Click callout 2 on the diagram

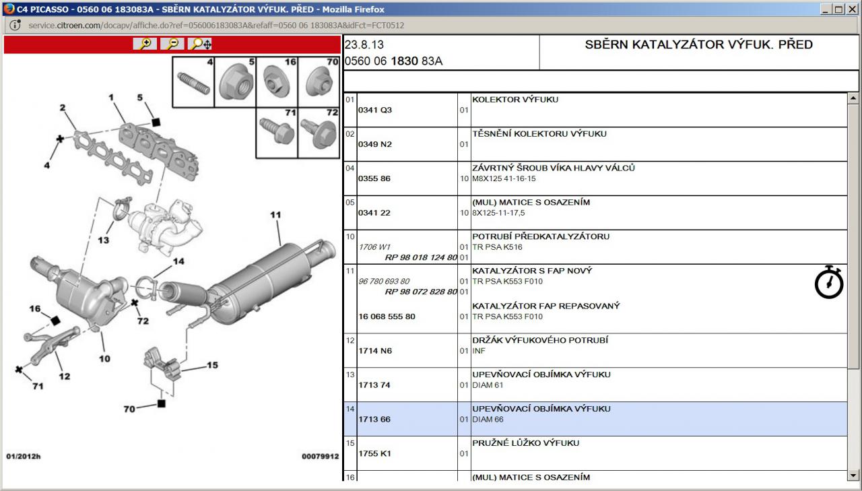(x=63, y=108)
